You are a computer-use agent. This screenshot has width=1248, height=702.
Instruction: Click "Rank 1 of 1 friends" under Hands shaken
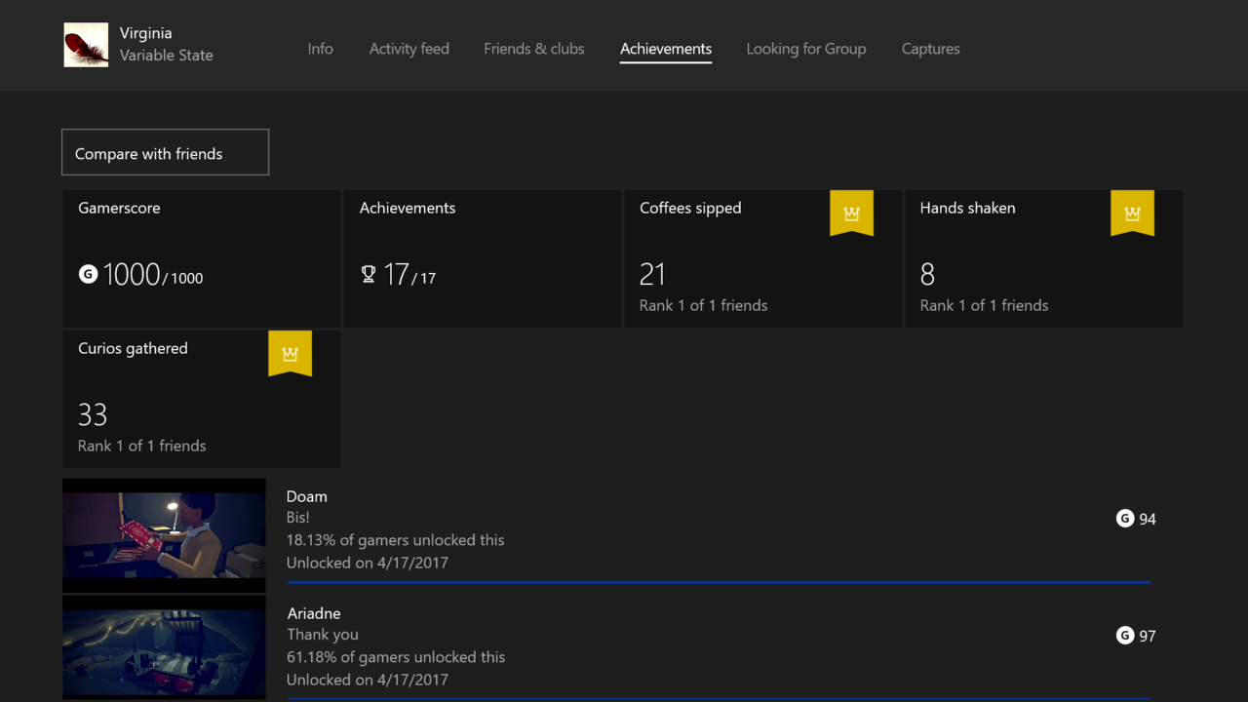tap(985, 305)
